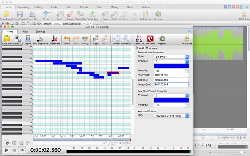
Task: Click the Record icon in MixPad toolbar
Action: tap(70, 16)
